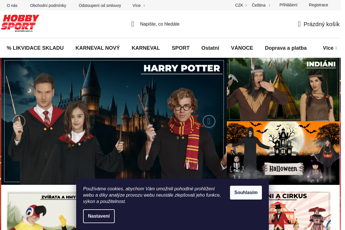
Task: Open Odstoupení od smlouvy link
Action: [x=100, y=5]
